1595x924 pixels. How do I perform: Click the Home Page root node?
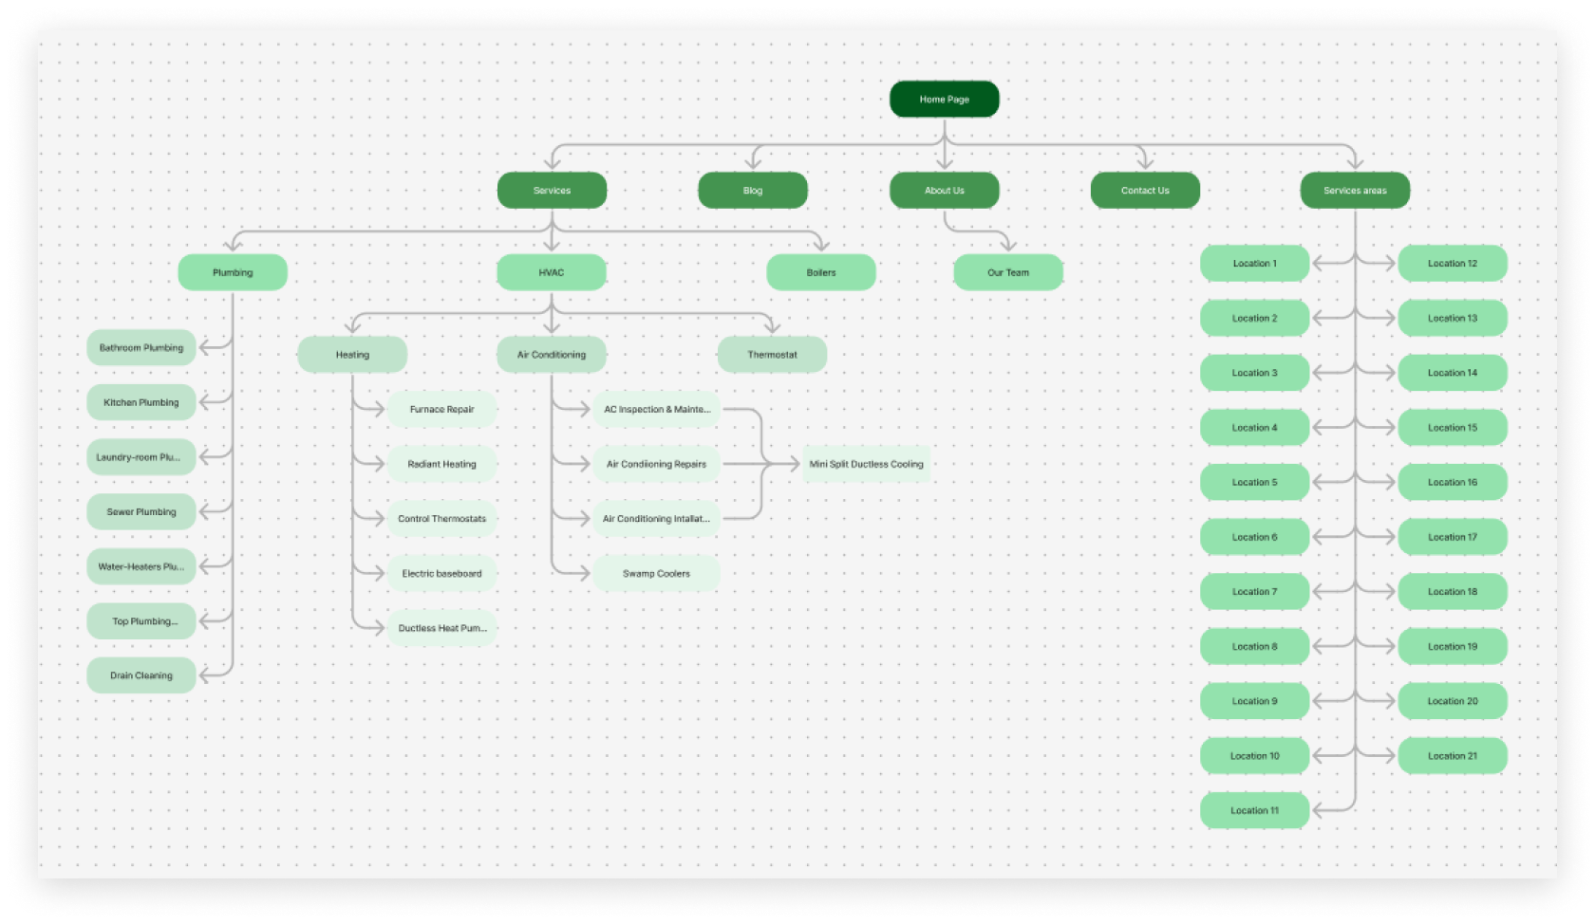click(x=944, y=100)
